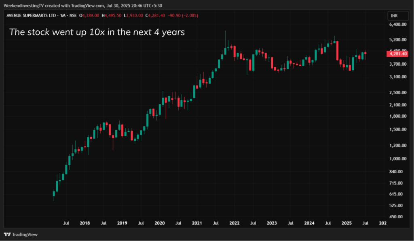
Task: Click the Jul label just after 2025
Action: [365, 223]
